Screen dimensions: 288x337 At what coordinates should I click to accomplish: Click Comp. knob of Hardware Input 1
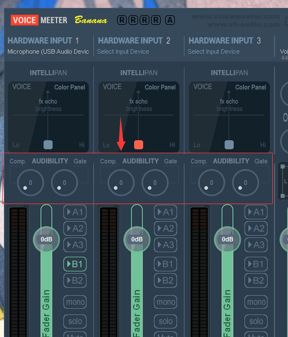31,183
